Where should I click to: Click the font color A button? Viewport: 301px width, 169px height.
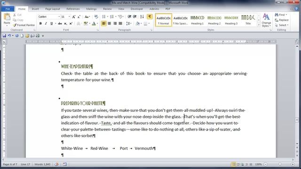point(94,23)
